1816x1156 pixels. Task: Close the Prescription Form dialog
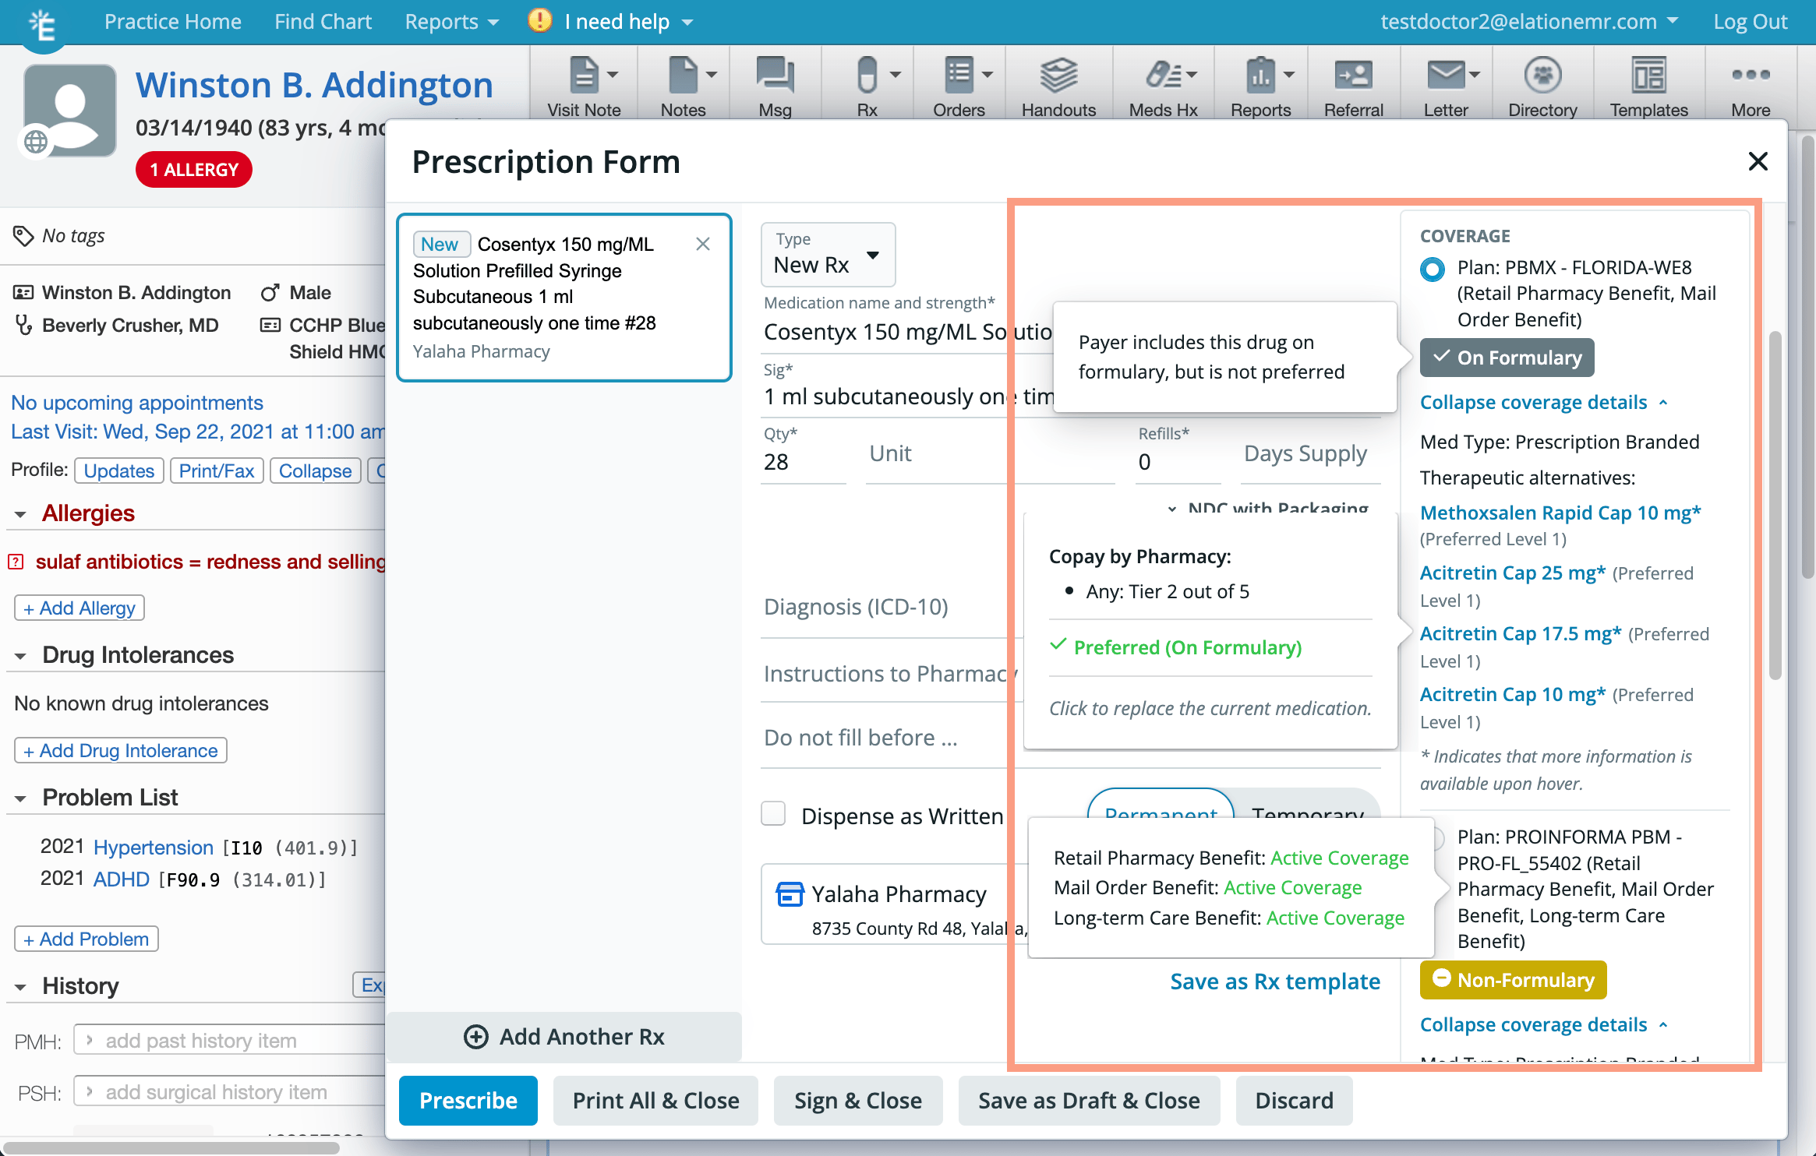click(1758, 161)
